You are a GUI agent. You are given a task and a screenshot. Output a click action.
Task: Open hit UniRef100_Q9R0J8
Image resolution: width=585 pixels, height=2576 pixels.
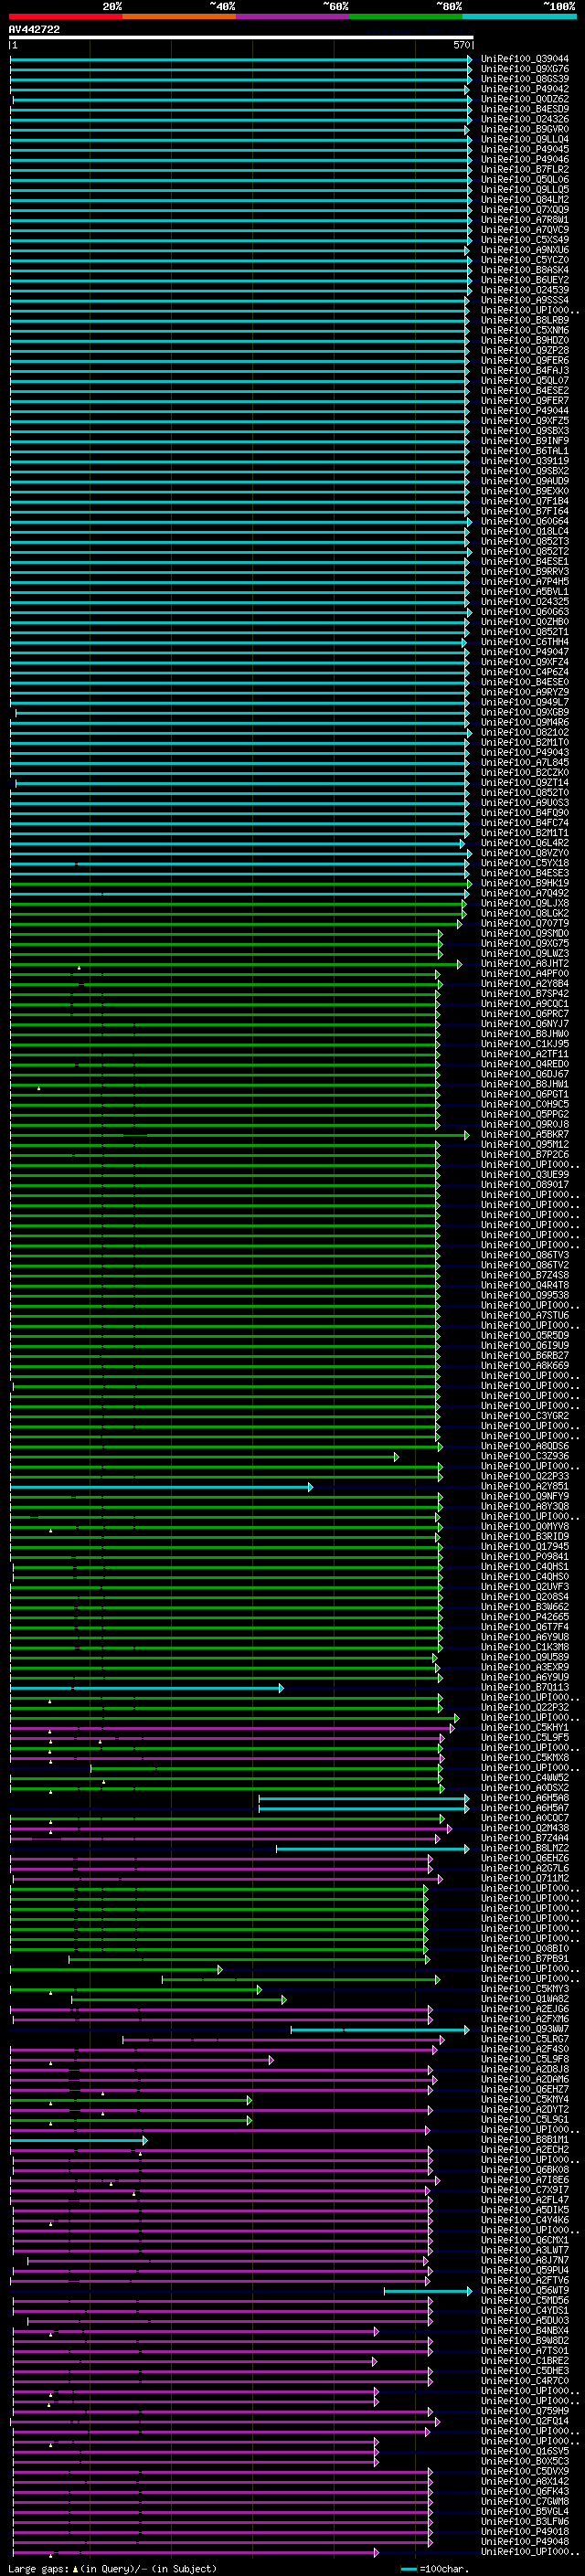[x=524, y=1124]
